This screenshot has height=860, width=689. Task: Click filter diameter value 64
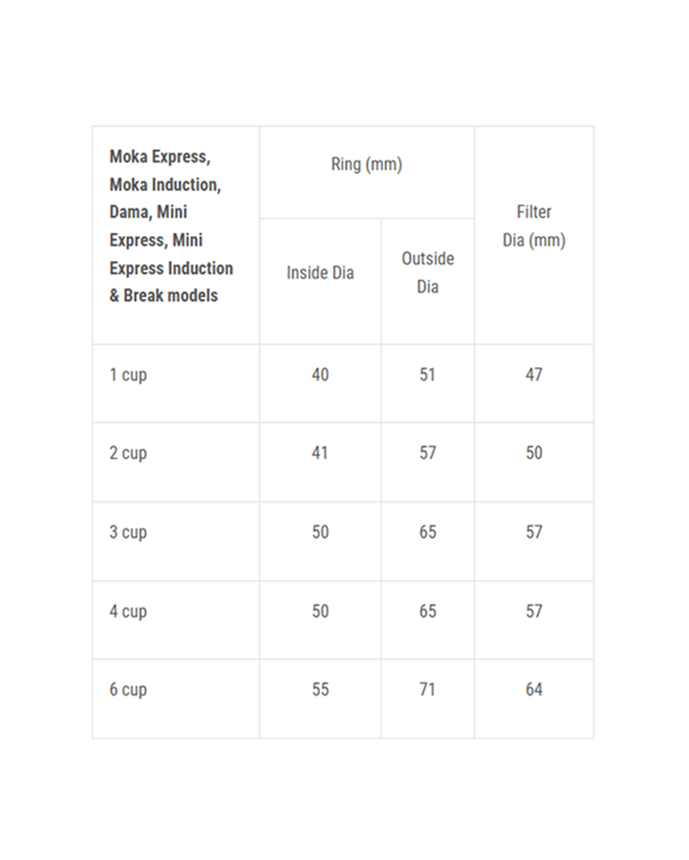(533, 690)
